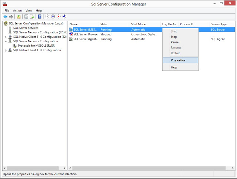Open the Help menu in menu bar
Viewport: 237px width, 179px height.
[x=39, y=11]
